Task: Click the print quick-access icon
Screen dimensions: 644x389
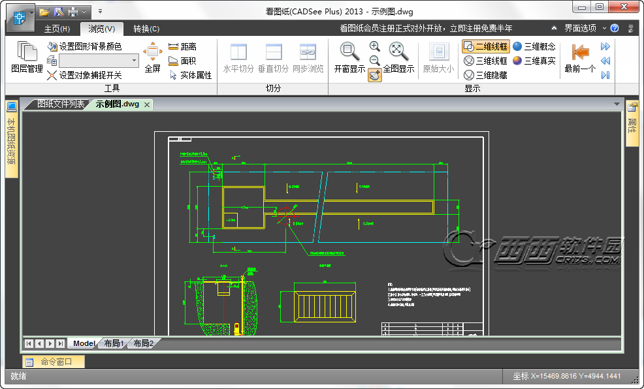Action: (73, 12)
